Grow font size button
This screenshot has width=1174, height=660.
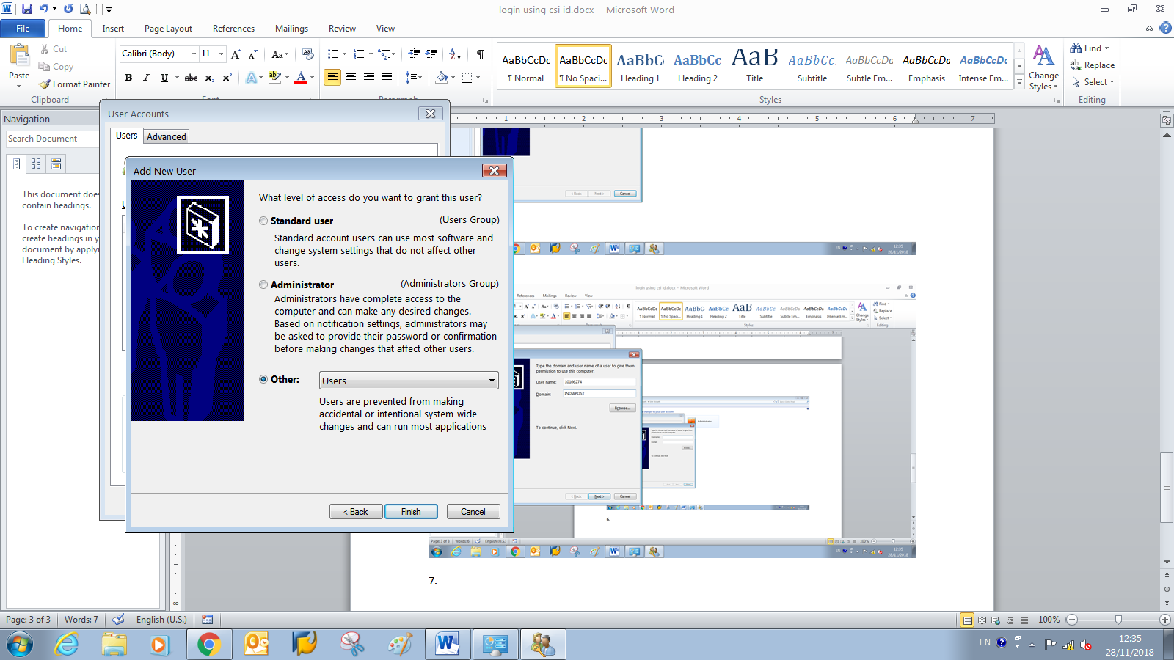(x=236, y=54)
